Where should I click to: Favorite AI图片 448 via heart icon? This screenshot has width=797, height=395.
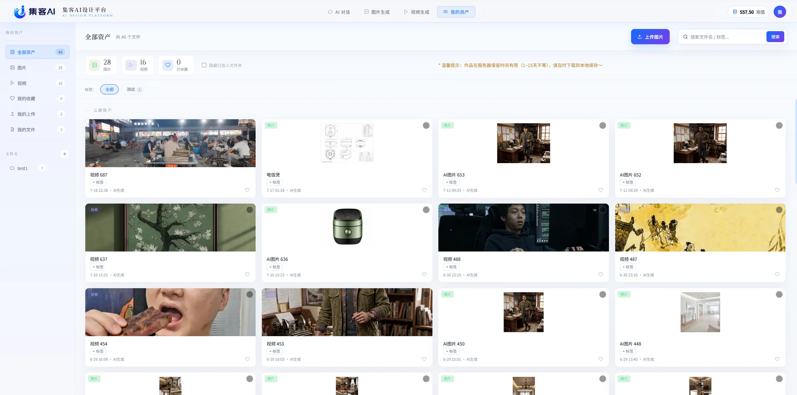point(777,359)
